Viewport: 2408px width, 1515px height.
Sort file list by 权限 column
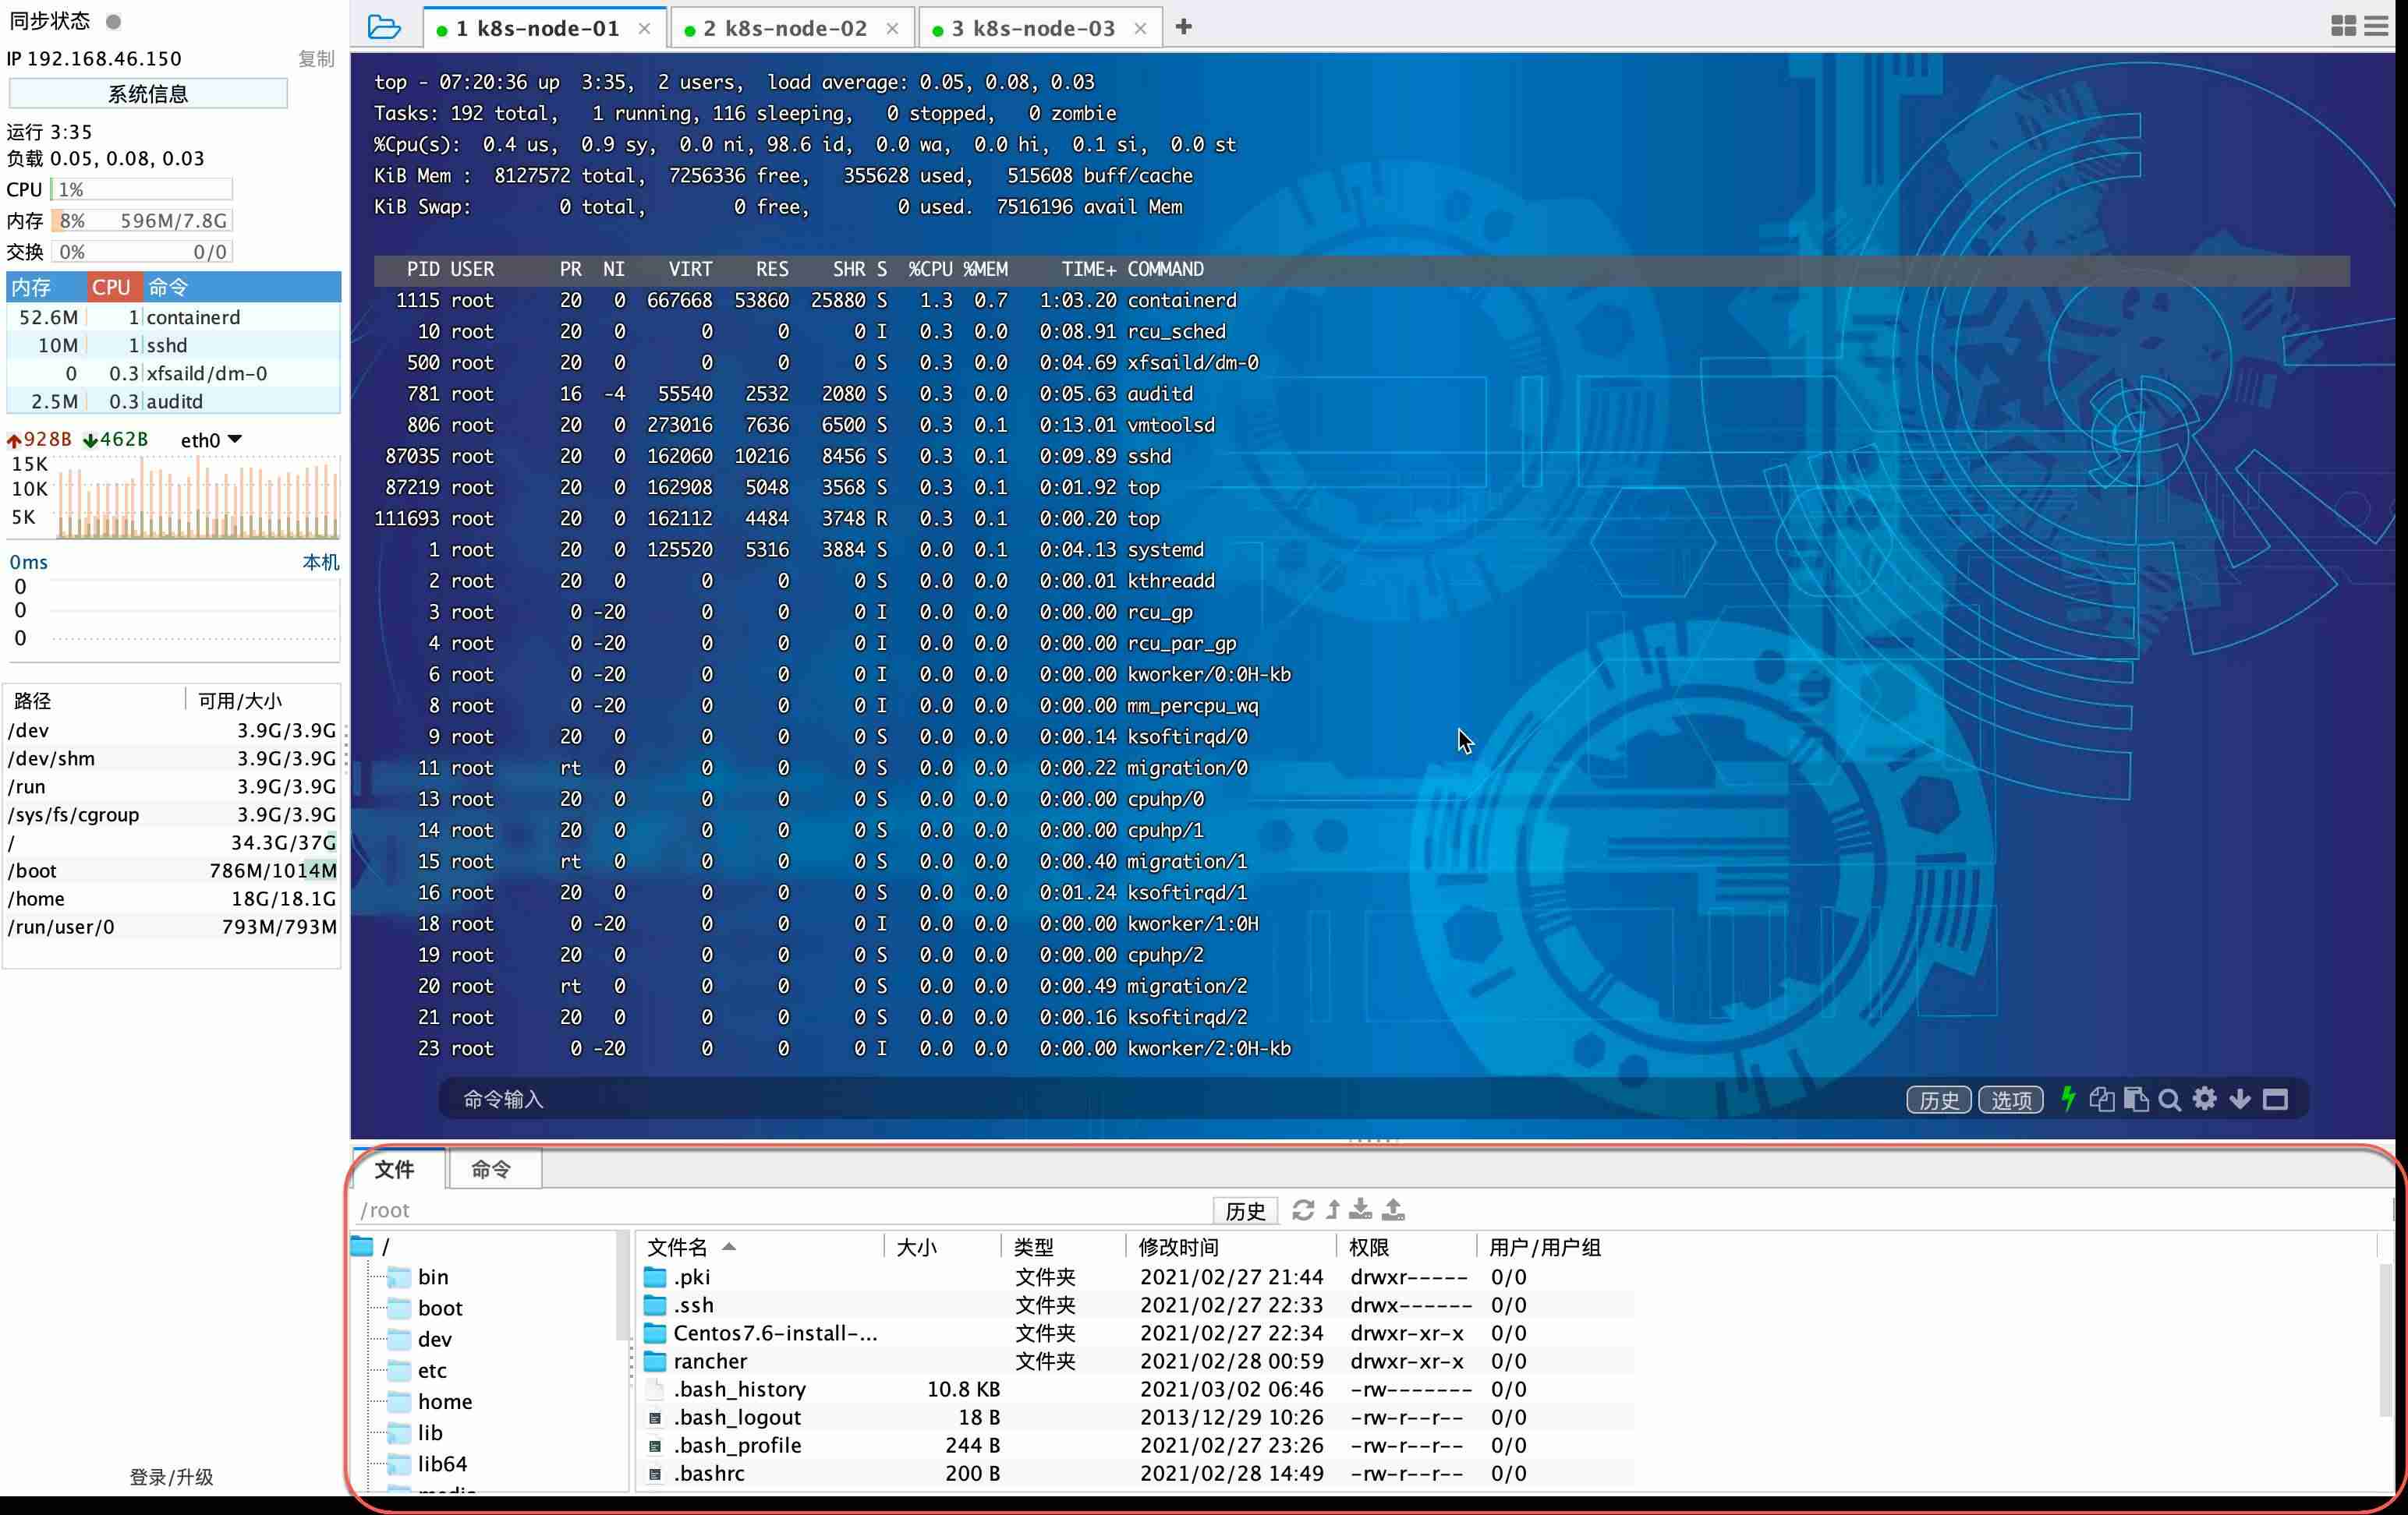pyautogui.click(x=1405, y=1247)
